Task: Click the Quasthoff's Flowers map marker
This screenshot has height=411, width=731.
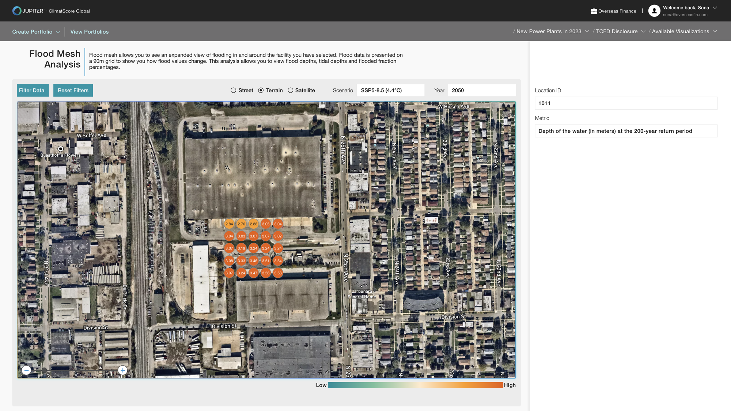Action: [61, 149]
